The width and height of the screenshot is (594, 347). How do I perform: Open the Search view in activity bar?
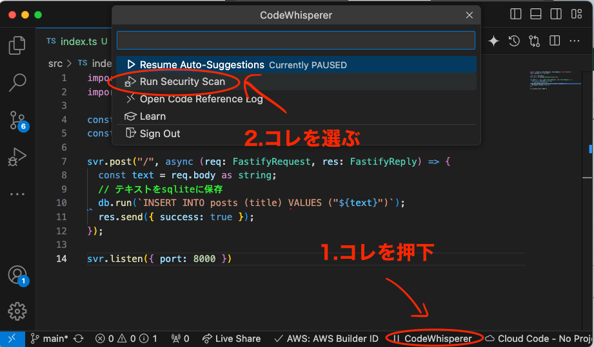[x=17, y=82]
